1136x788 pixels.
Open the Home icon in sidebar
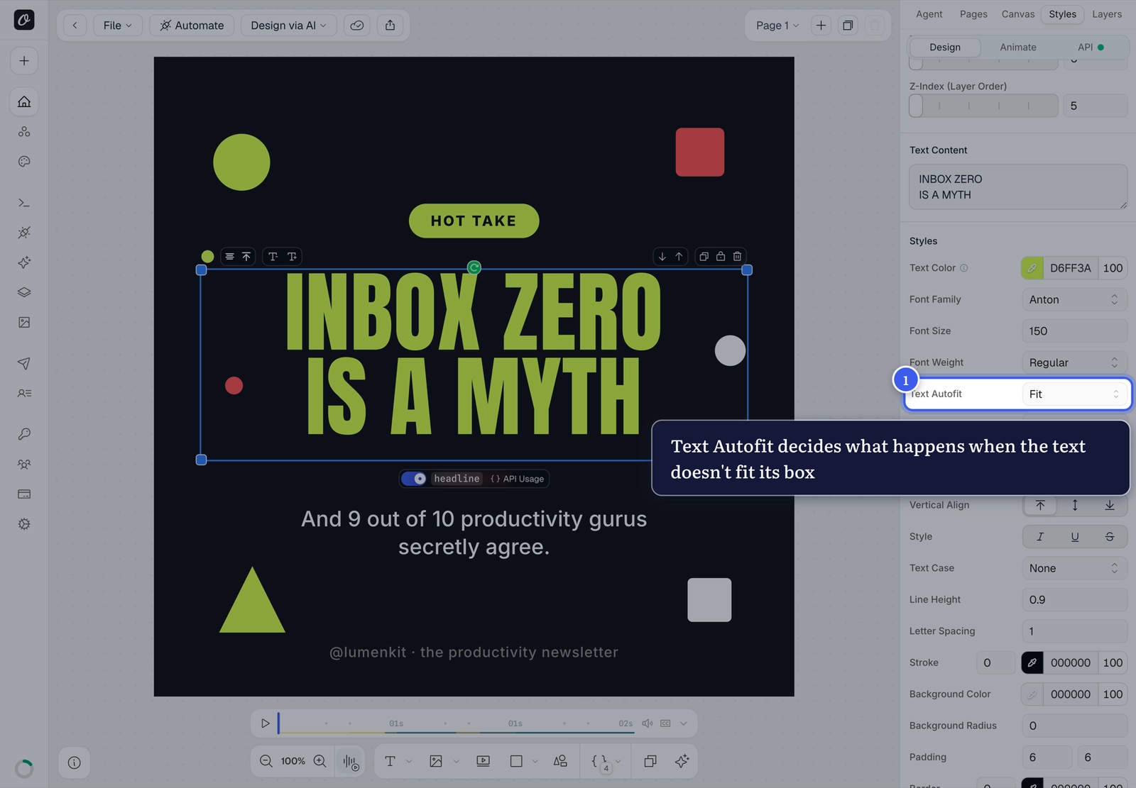point(24,101)
